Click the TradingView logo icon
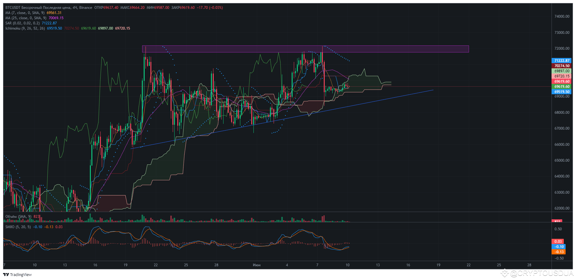 (6, 275)
